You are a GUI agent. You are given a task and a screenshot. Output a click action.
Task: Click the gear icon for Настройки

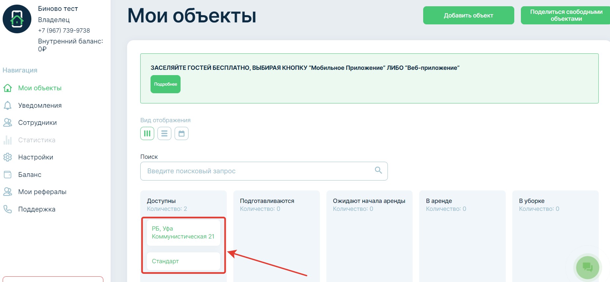point(8,157)
